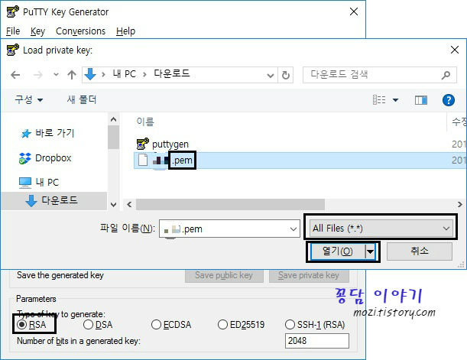Image resolution: width=467 pixels, height=360 pixels.
Task: Go back with the left arrow button
Action: point(15,75)
